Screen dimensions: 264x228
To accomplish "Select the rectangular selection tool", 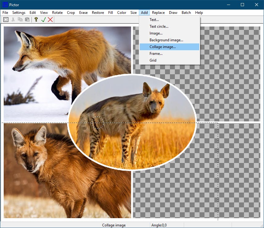I will tap(6, 19).
